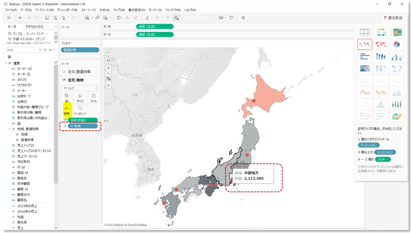411x233 pixels.
Task: Open the マップ(M) menu
Action: click(119, 10)
